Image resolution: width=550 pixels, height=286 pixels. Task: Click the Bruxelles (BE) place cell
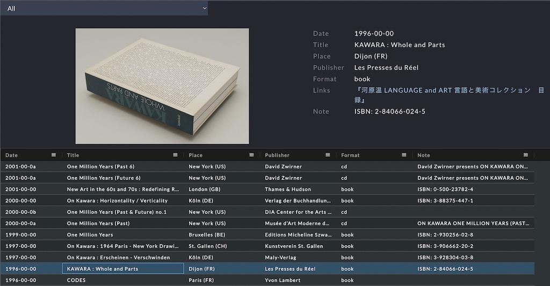tap(207, 235)
